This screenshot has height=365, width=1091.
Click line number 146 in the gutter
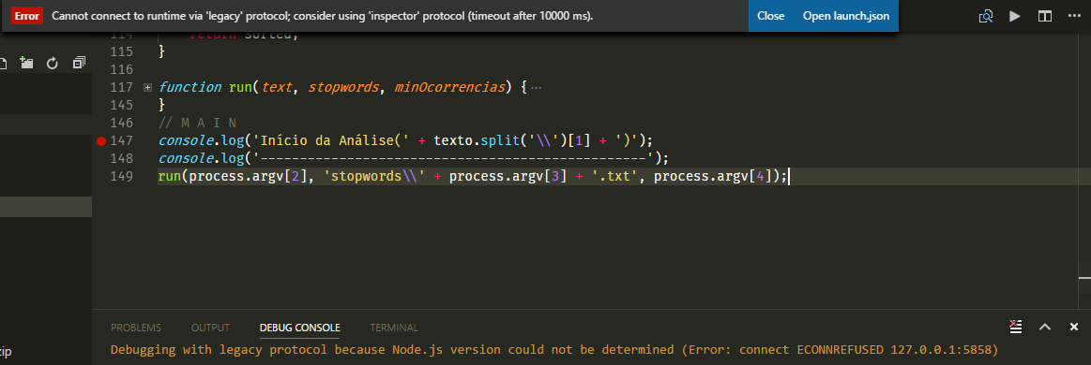coord(122,123)
